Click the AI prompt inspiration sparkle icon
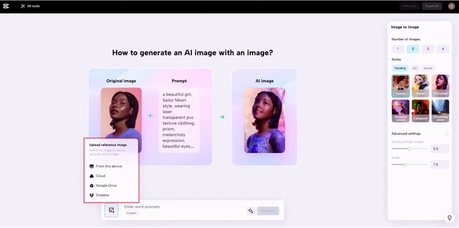 (251, 211)
